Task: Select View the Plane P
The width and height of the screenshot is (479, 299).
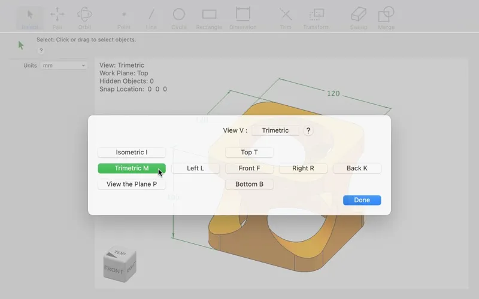Action: tap(132, 184)
